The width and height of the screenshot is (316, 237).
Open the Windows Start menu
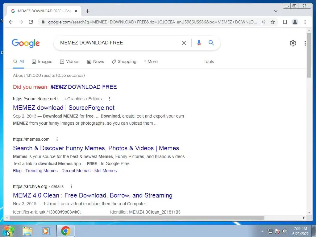click(8, 231)
